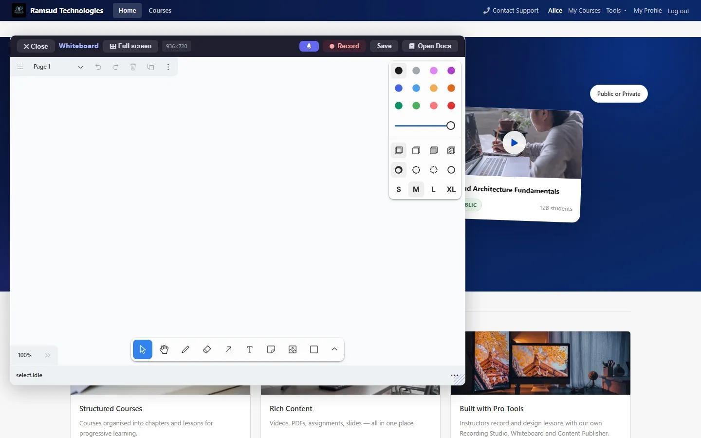Click the Select pointer tool
The image size is (701, 438).
click(x=143, y=349)
